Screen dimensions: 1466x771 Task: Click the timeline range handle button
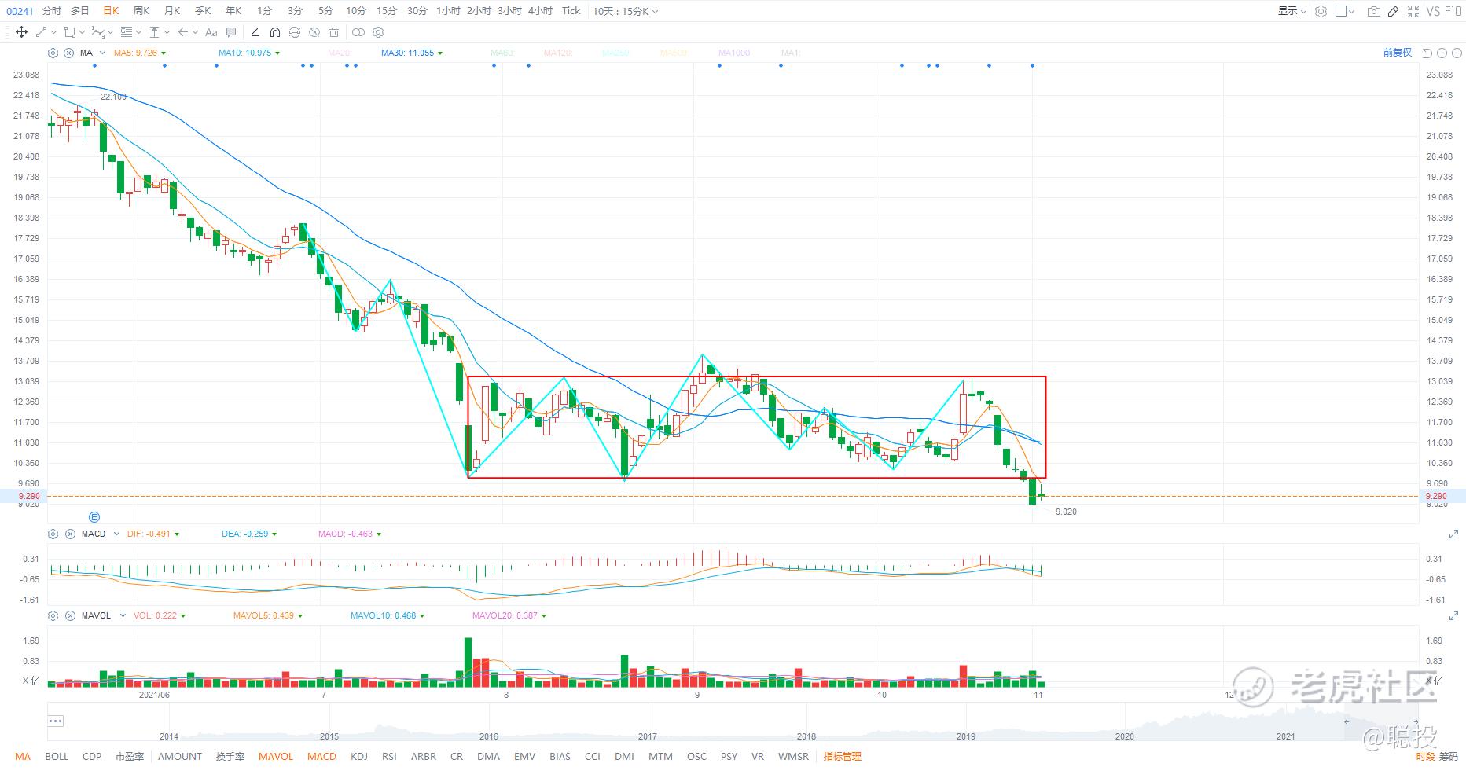(x=55, y=721)
